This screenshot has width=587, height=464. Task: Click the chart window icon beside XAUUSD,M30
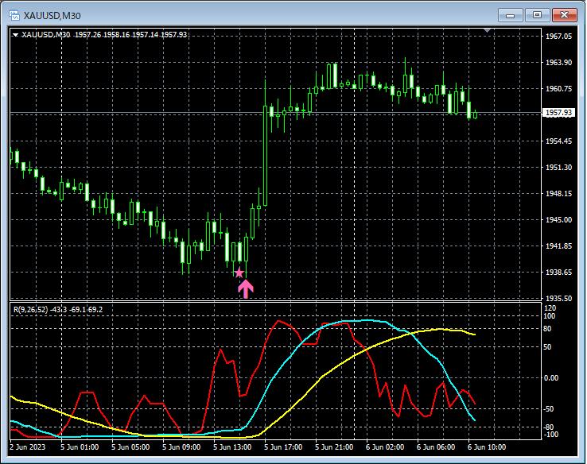(14, 15)
